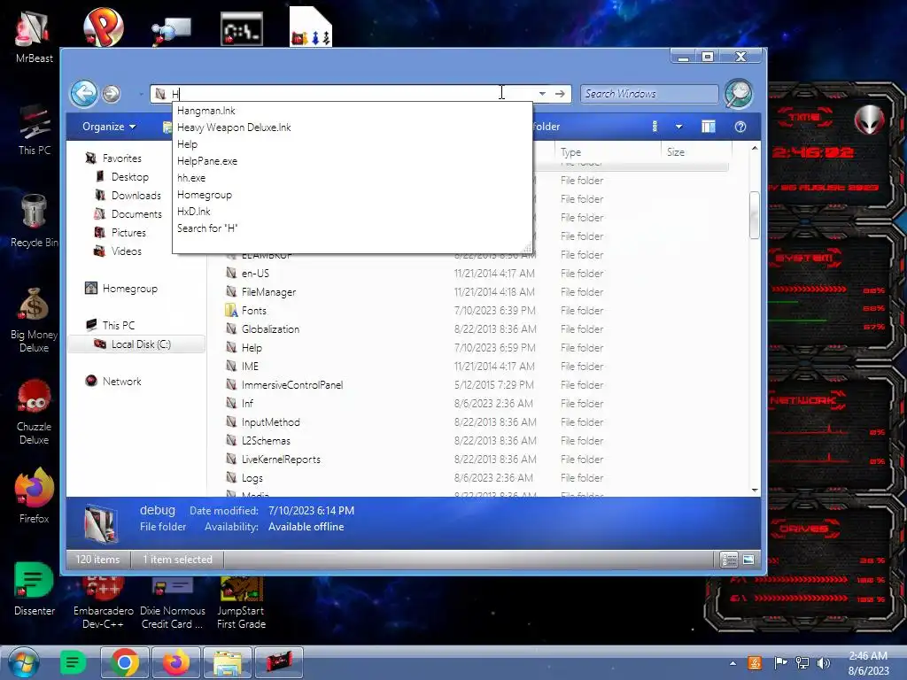
Task: Click the change view icon
Action: (x=655, y=127)
